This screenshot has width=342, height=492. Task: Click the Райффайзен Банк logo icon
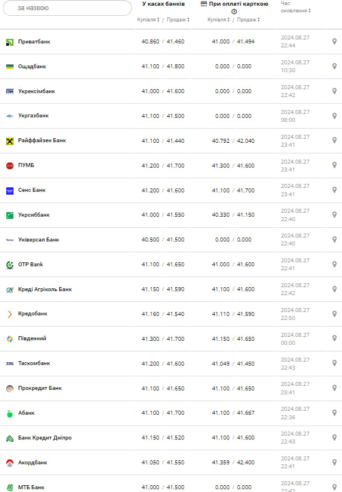pos(10,140)
